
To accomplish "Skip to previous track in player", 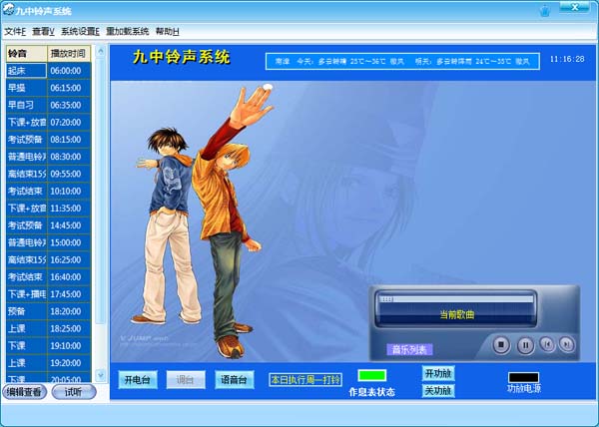I will (x=547, y=344).
